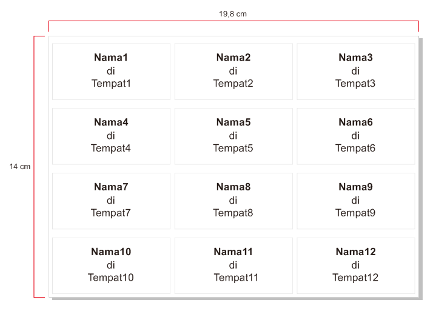Select the Nama4 di Tempat4 label
Image resolution: width=436 pixels, height=314 pixels.
click(x=111, y=136)
